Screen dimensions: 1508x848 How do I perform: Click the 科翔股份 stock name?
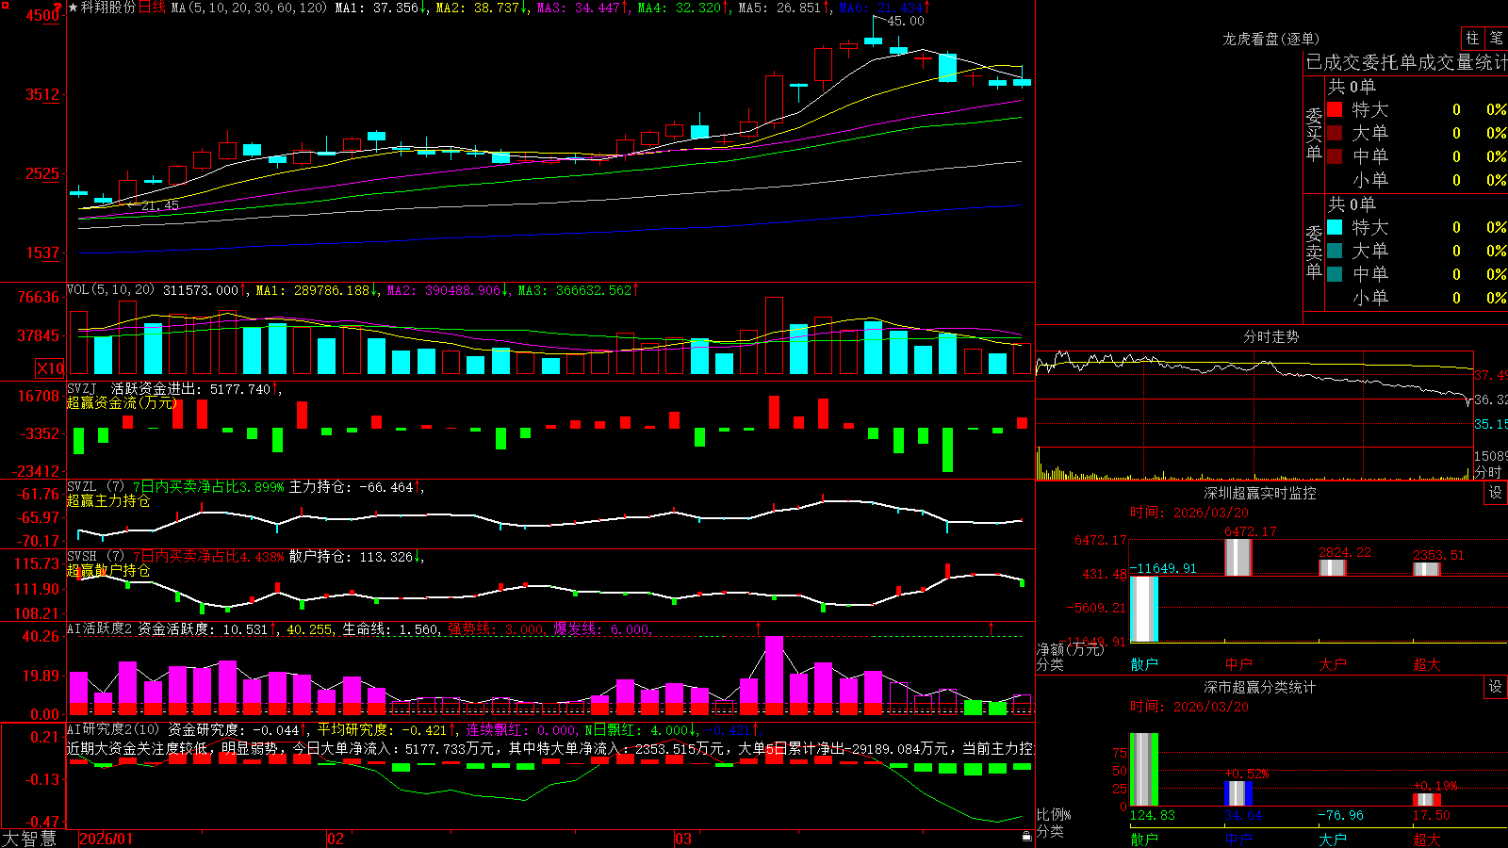click(108, 8)
